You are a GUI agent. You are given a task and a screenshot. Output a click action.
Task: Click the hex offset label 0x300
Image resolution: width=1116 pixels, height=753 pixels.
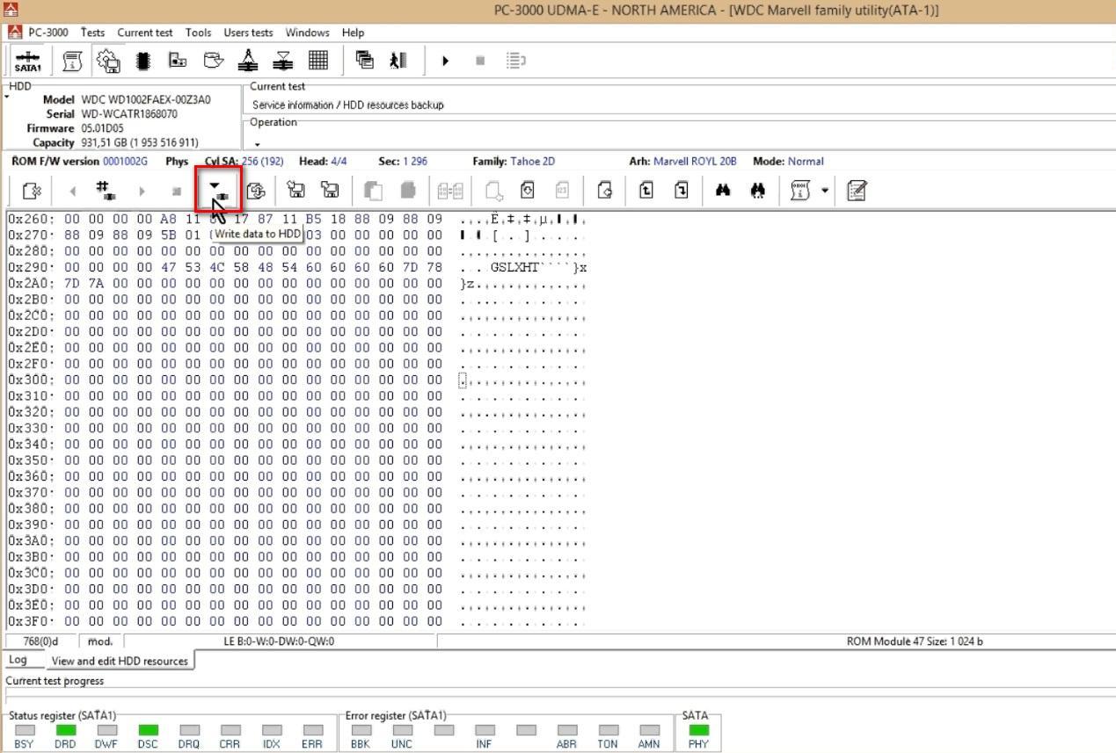pos(31,380)
